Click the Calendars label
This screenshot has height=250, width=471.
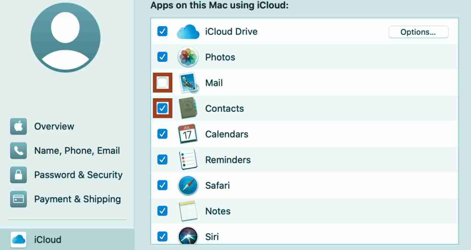[x=227, y=134]
